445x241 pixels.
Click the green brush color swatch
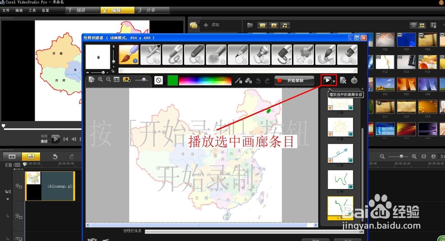point(173,80)
